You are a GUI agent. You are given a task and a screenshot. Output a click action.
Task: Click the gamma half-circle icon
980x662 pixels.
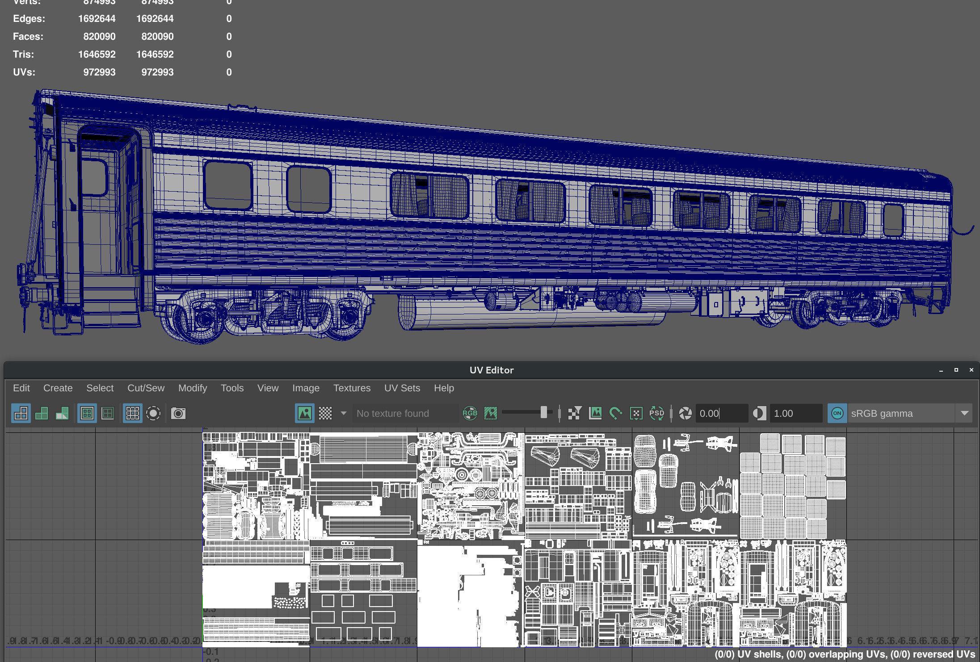[760, 413]
